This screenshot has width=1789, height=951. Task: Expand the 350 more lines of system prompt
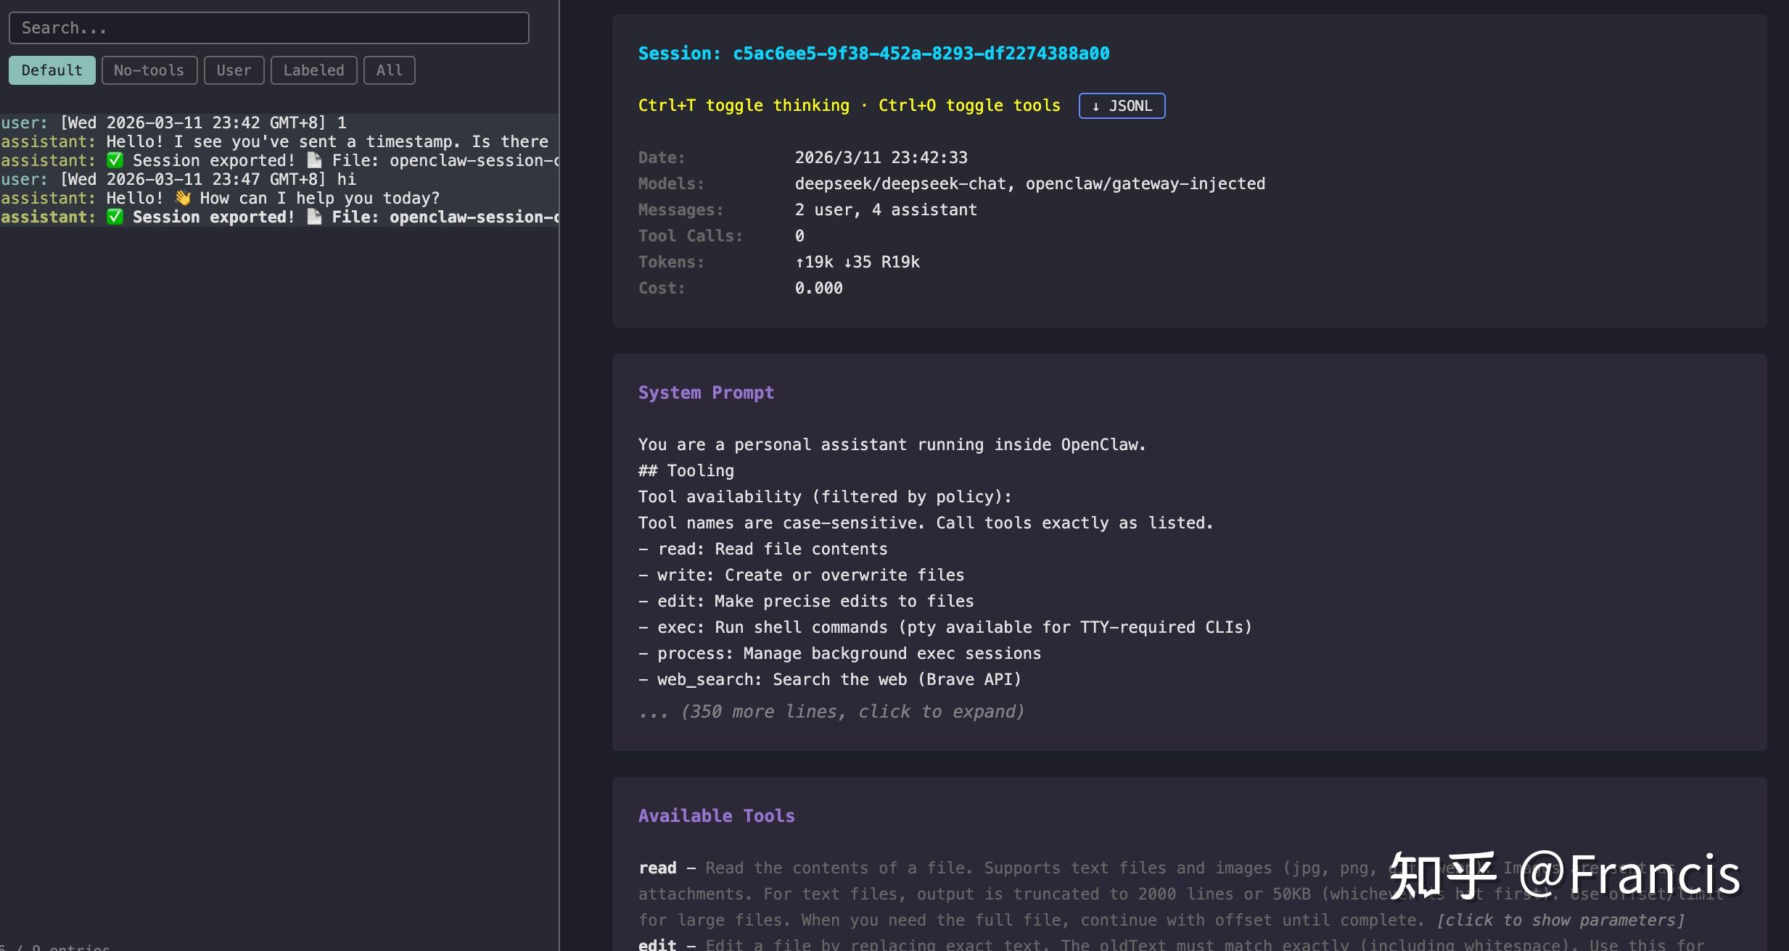coord(831,712)
